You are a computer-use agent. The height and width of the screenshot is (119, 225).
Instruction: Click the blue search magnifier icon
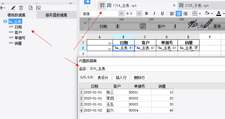[87, 2]
